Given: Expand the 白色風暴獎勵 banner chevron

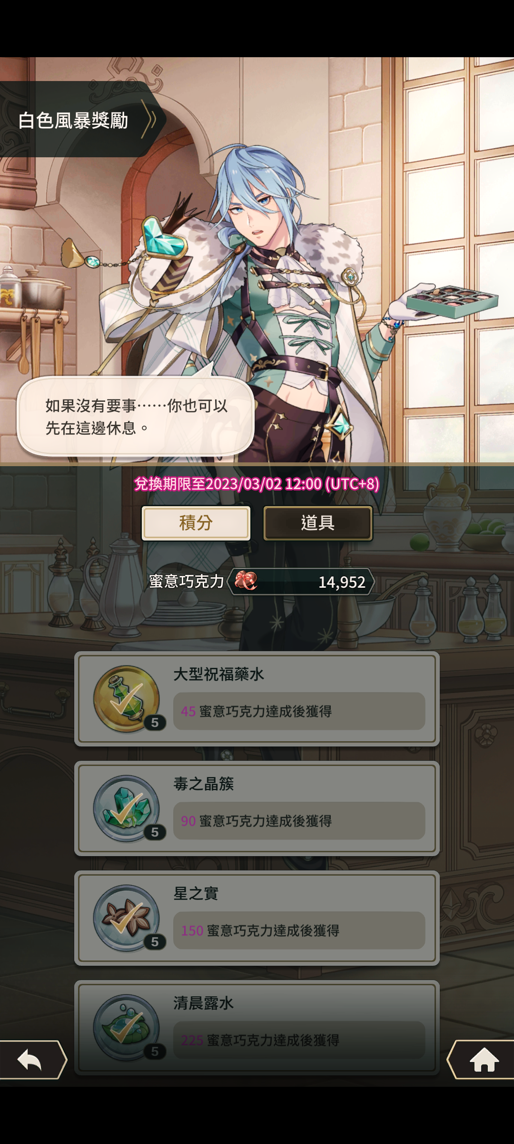Looking at the screenshot, I should 149,119.
